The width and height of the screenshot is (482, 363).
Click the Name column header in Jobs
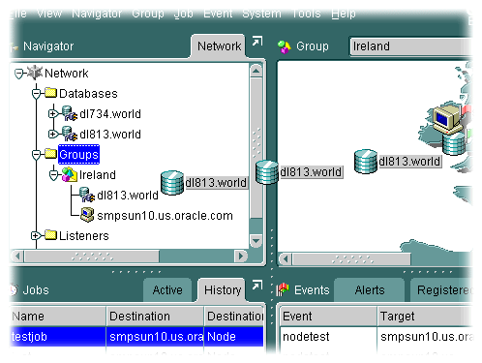(x=58, y=317)
